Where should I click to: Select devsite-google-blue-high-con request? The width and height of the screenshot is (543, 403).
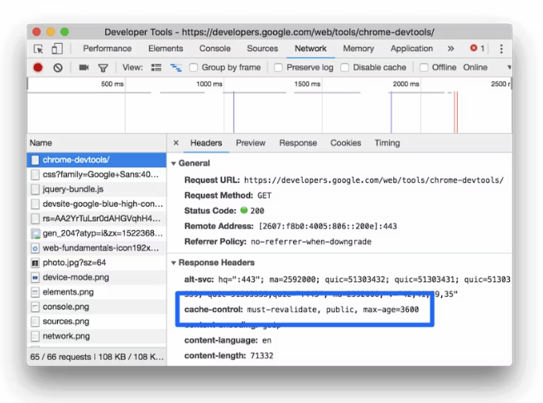coord(97,204)
